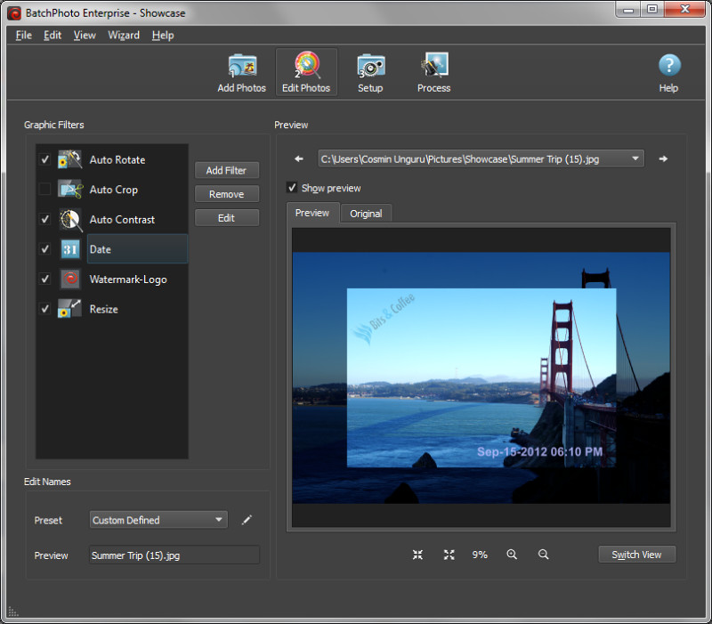
Task: Select the Auto Contrast filter row
Action: pyautogui.click(x=112, y=219)
